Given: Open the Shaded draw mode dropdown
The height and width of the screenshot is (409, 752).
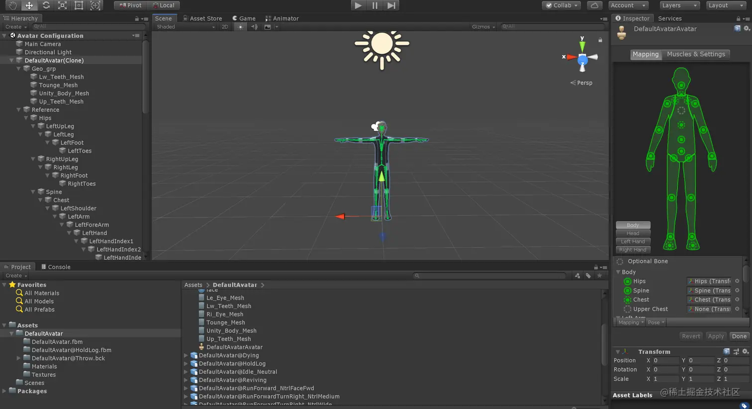Looking at the screenshot, I should coord(186,27).
